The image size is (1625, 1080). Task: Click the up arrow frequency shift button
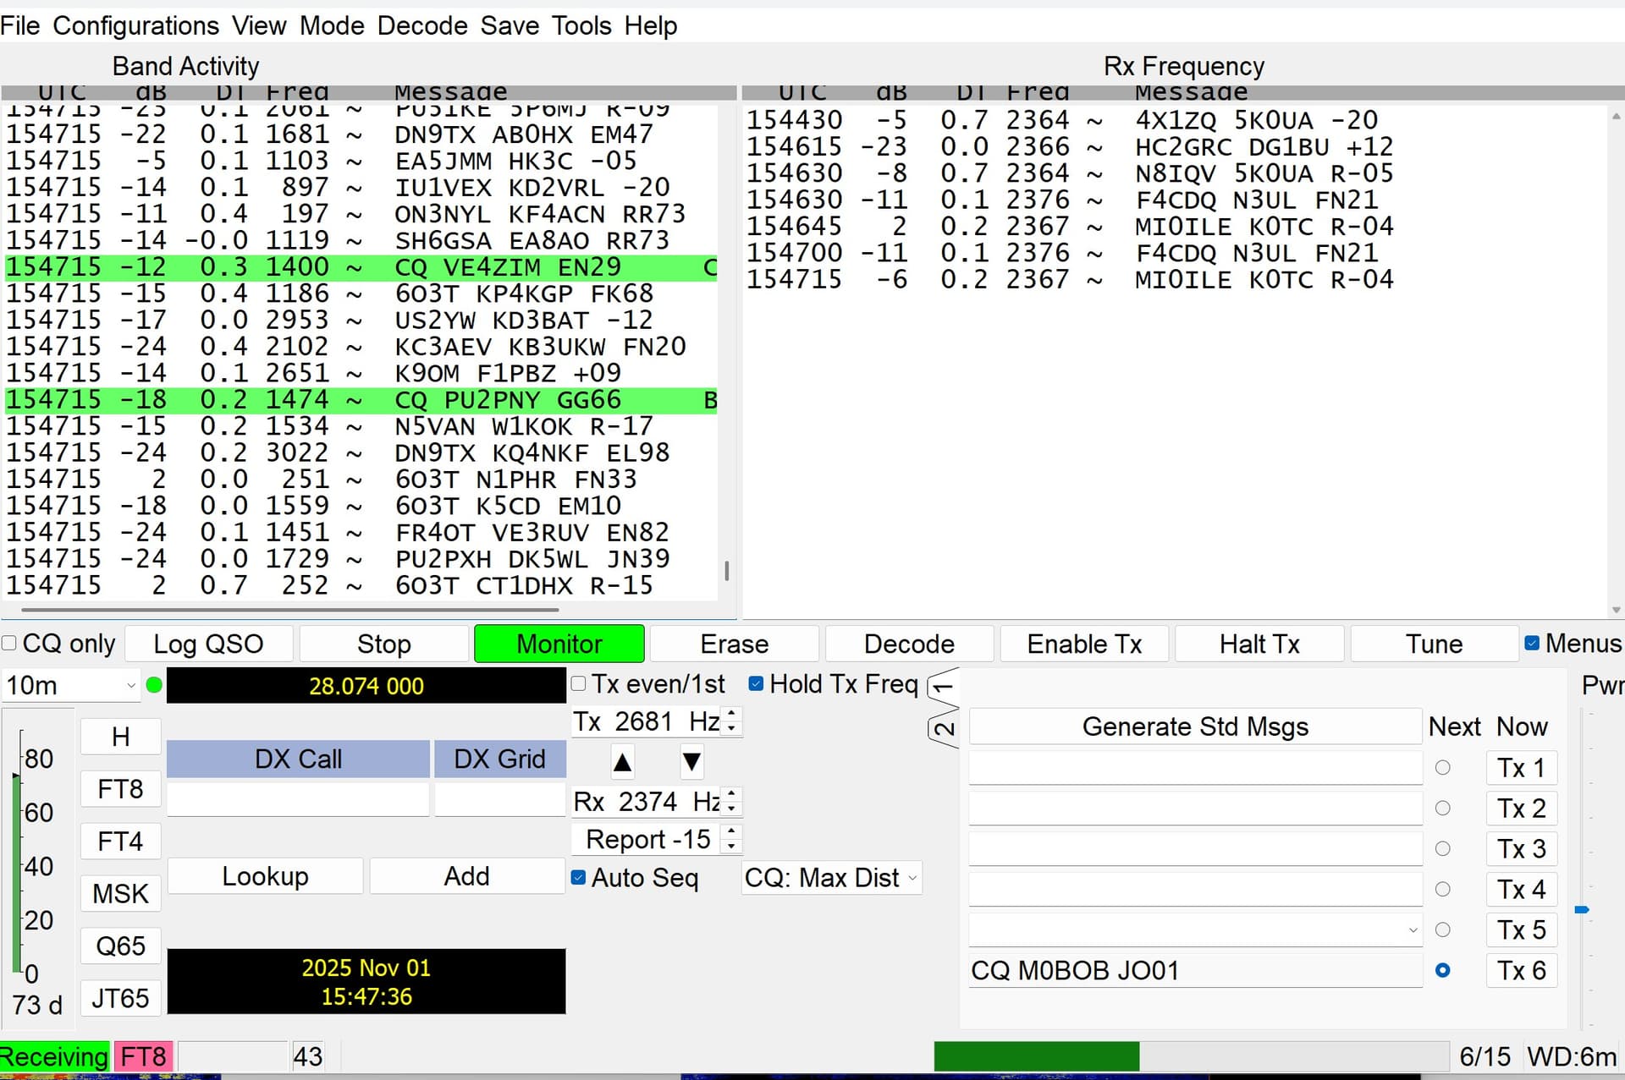click(622, 762)
